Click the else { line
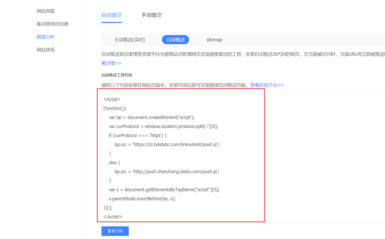Screen dimensions: 385x239 pyautogui.click(x=115, y=163)
